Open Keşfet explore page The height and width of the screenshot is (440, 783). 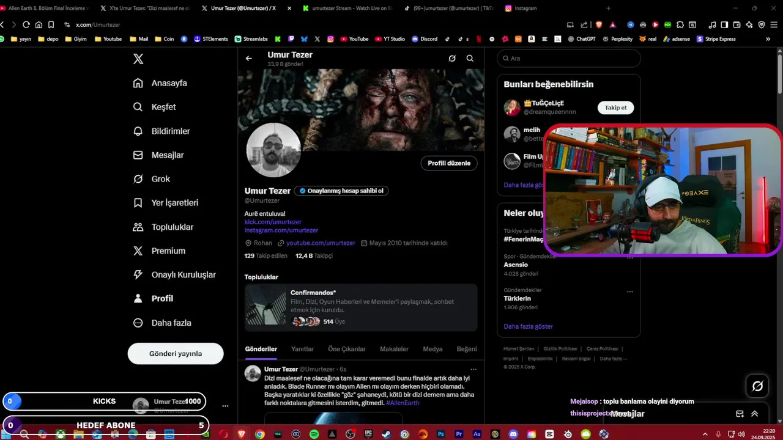coord(155,107)
